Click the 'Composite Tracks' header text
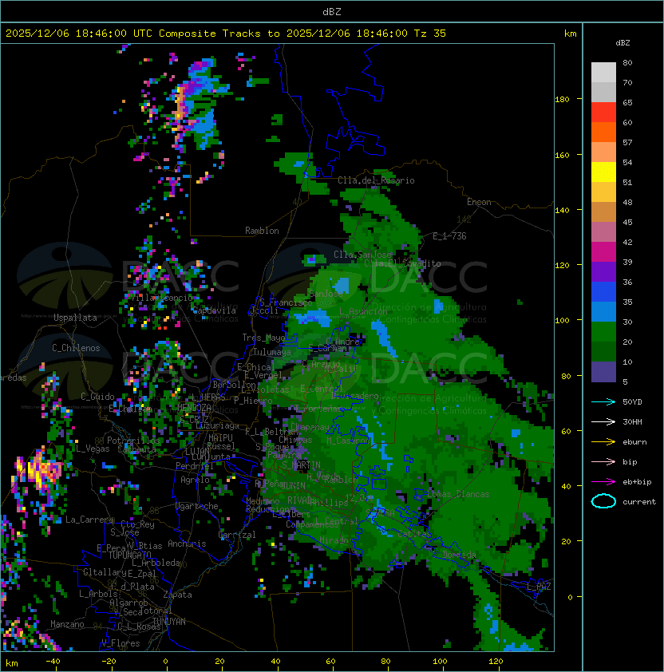Image resolution: width=664 pixels, height=672 pixels. coord(210,34)
